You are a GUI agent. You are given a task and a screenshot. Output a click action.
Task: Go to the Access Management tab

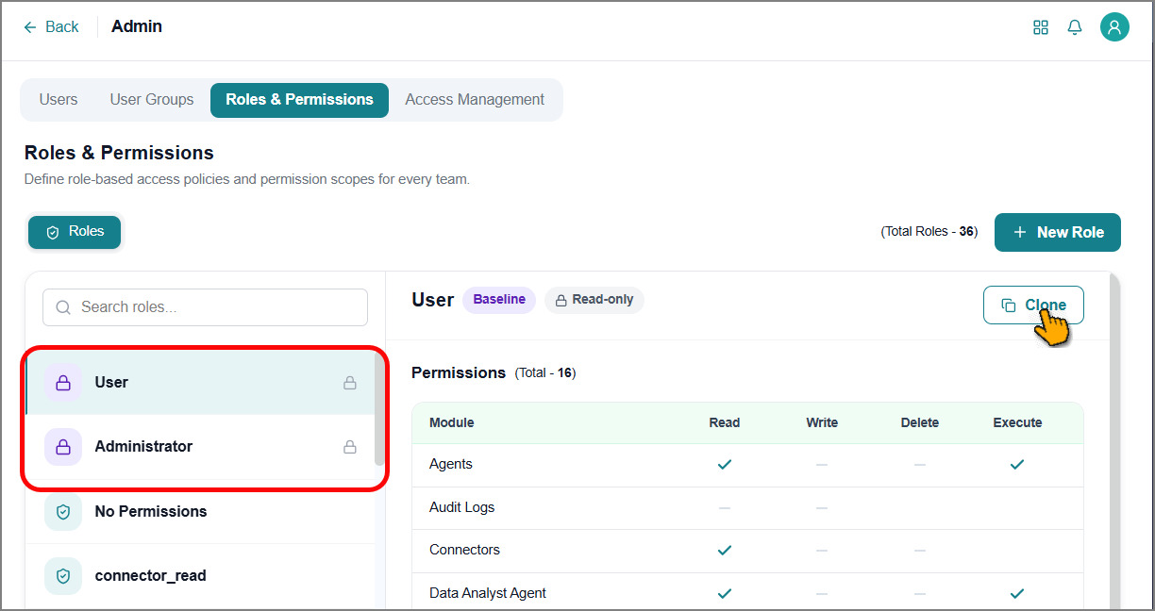coord(475,100)
